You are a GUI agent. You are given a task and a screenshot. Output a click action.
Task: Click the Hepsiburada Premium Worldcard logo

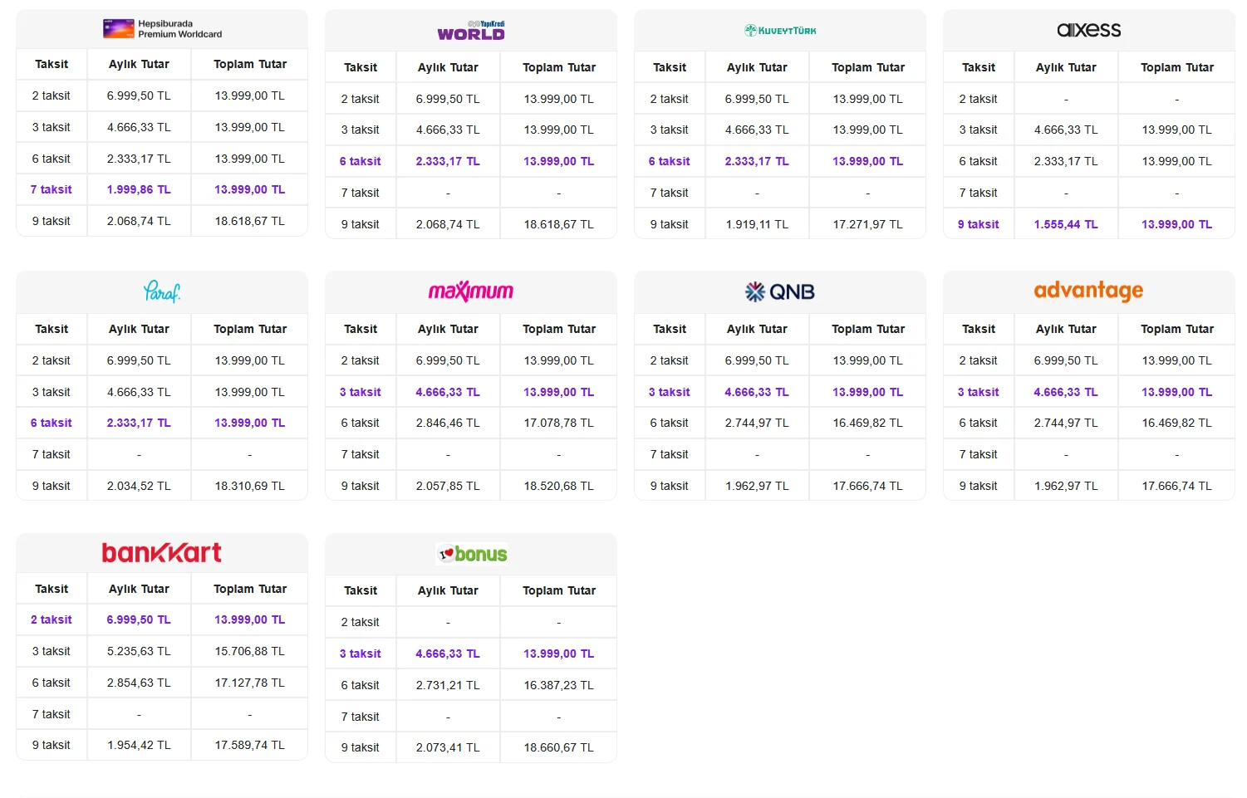[x=162, y=29]
